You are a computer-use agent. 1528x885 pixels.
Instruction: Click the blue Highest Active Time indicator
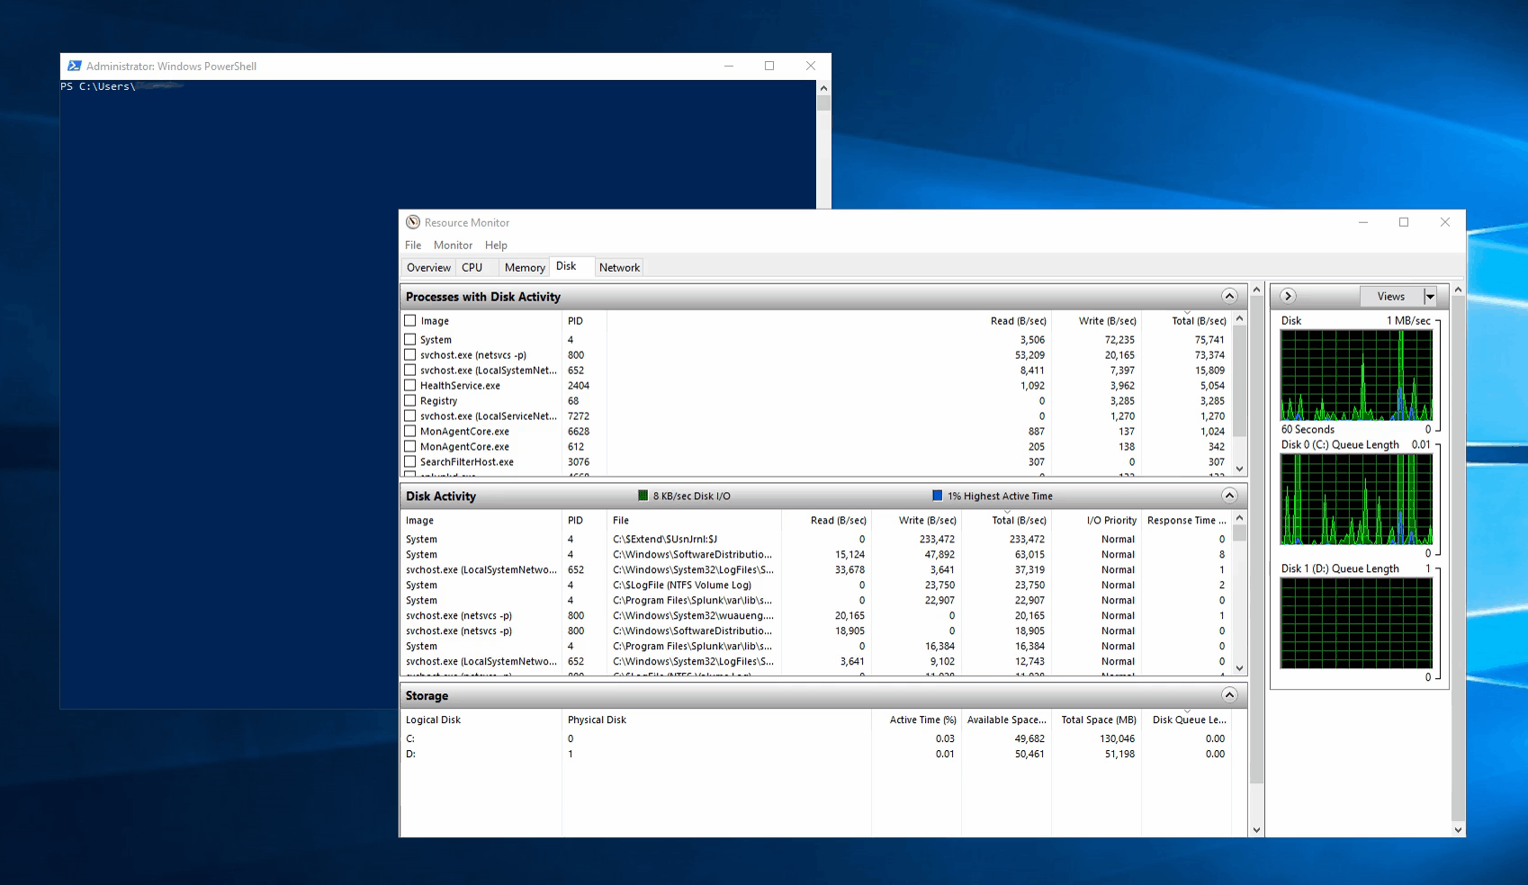coord(937,496)
